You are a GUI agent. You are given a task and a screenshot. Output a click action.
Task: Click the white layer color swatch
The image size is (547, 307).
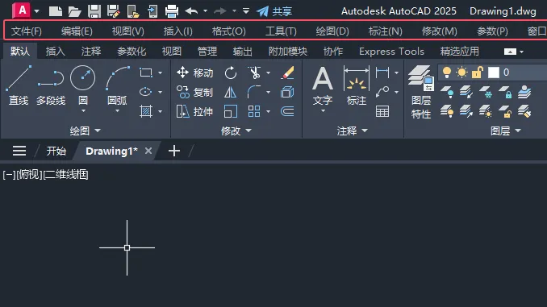pos(493,73)
